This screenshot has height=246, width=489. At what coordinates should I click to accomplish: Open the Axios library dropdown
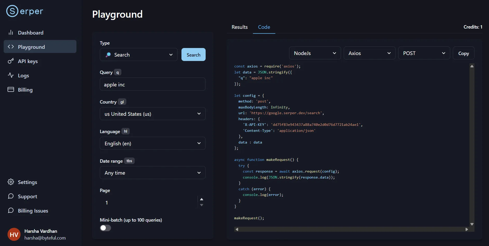(369, 53)
